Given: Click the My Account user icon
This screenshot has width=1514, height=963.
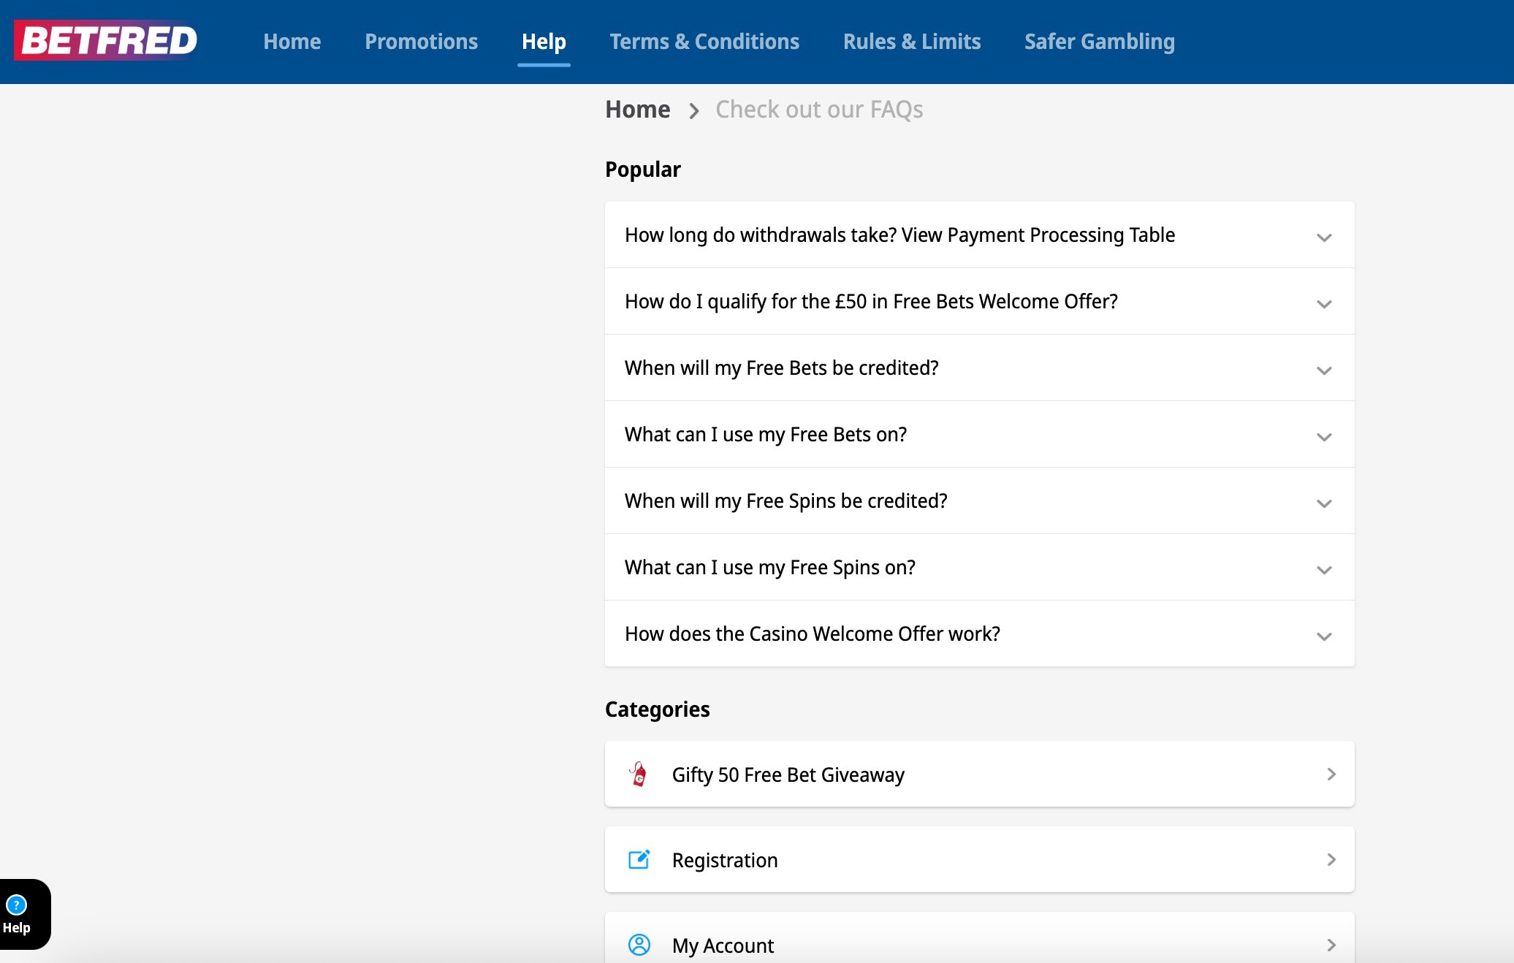Looking at the screenshot, I should pyautogui.click(x=639, y=945).
